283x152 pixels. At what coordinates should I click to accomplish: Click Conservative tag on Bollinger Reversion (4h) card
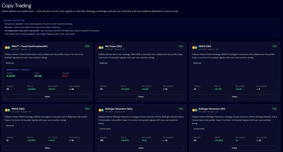coord(199,129)
